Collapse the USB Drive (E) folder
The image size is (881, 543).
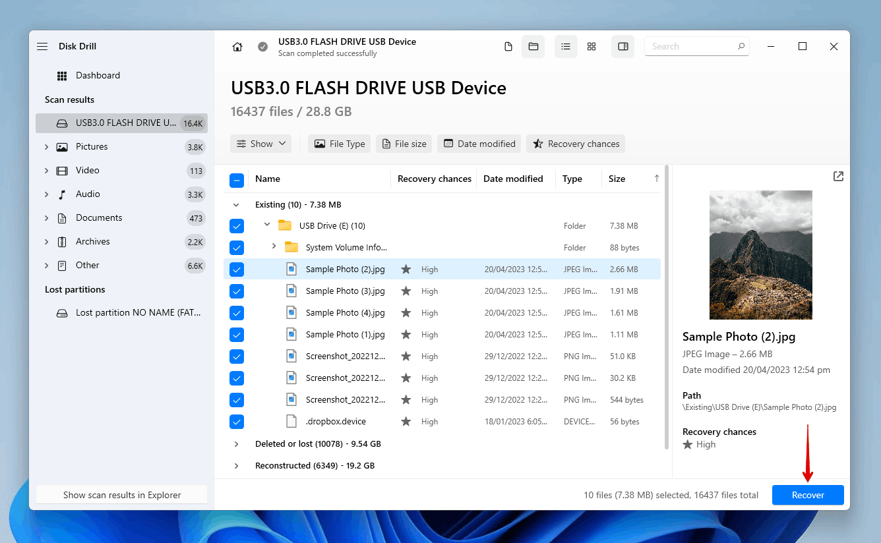[267, 225]
